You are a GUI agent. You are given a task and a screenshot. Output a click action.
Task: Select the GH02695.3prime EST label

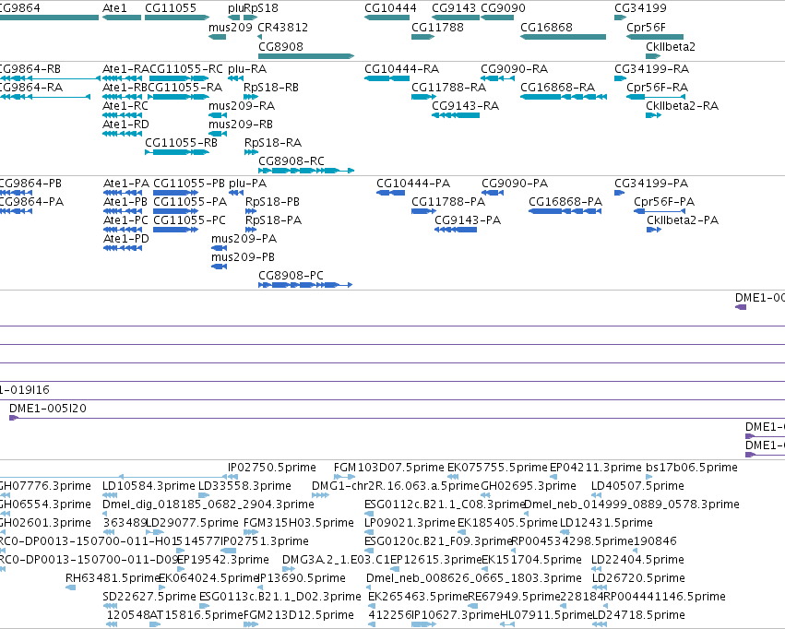[529, 486]
